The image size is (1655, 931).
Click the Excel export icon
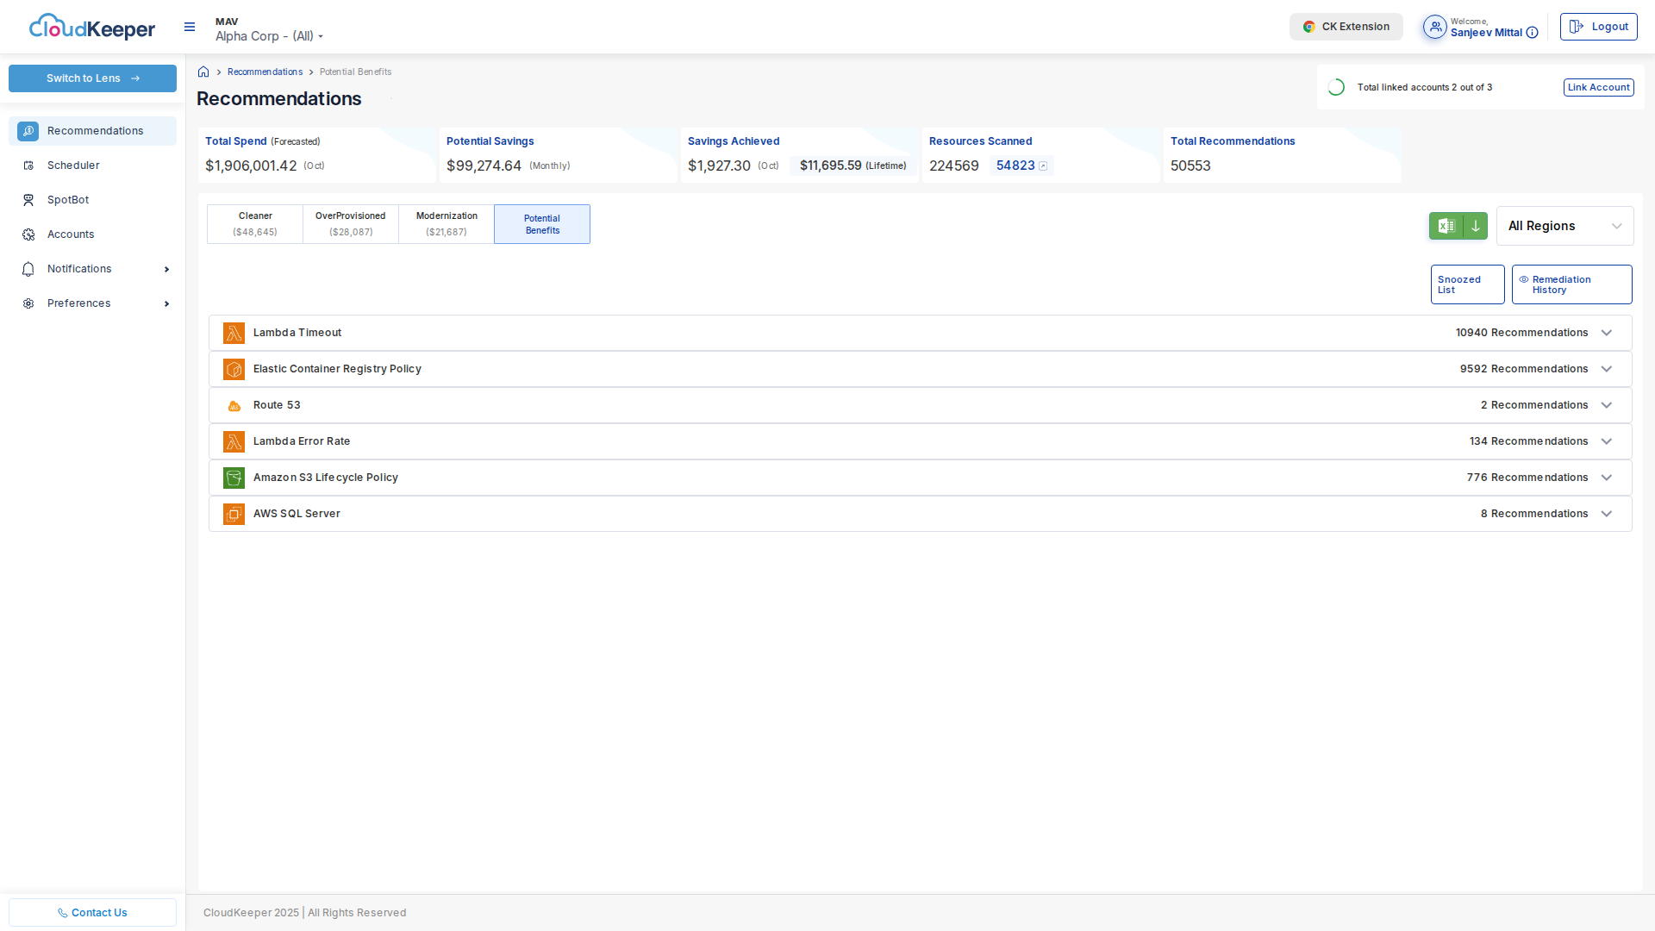pyautogui.click(x=1446, y=226)
